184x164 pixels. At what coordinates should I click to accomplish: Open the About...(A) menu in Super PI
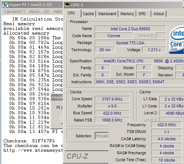[39, 12]
